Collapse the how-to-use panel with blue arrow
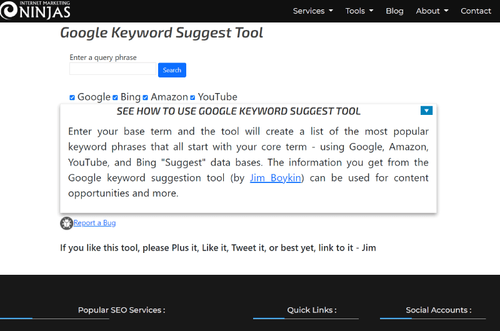Viewport: 500px width, 331px height. [x=426, y=111]
